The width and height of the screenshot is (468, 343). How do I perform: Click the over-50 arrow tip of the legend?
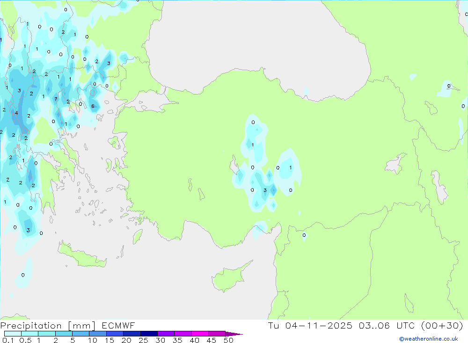(x=234, y=334)
